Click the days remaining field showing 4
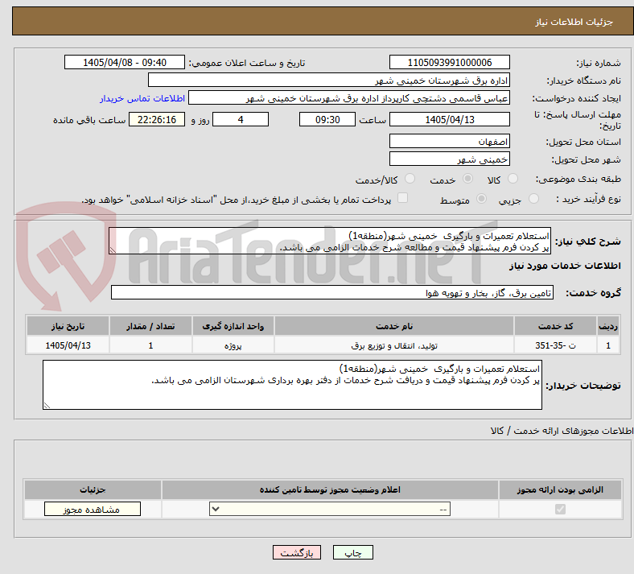634x574 pixels. (x=241, y=119)
